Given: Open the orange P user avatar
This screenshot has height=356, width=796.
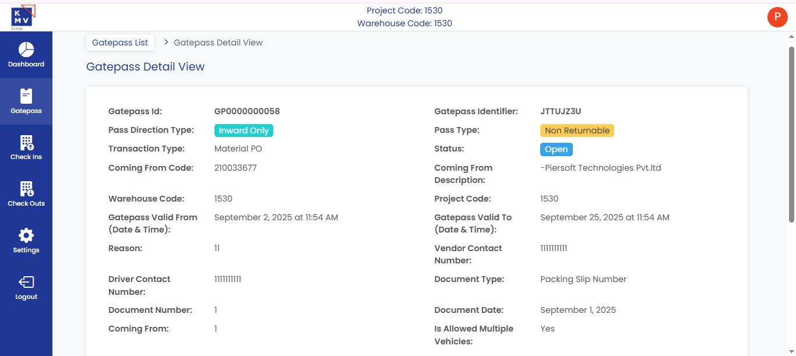Looking at the screenshot, I should pos(777,17).
